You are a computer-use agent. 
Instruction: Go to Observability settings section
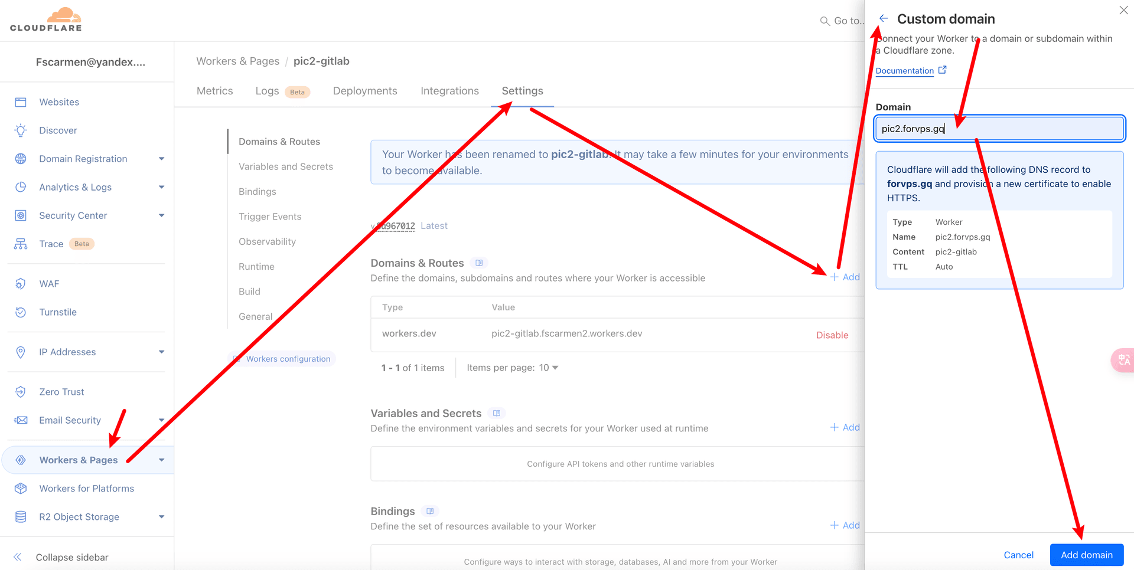click(x=267, y=241)
